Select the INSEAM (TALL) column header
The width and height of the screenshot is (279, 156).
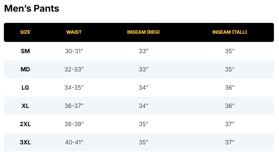pos(230,32)
